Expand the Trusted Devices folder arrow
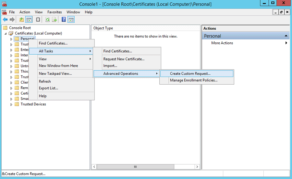The height and width of the screenshot is (179, 292). (11, 104)
